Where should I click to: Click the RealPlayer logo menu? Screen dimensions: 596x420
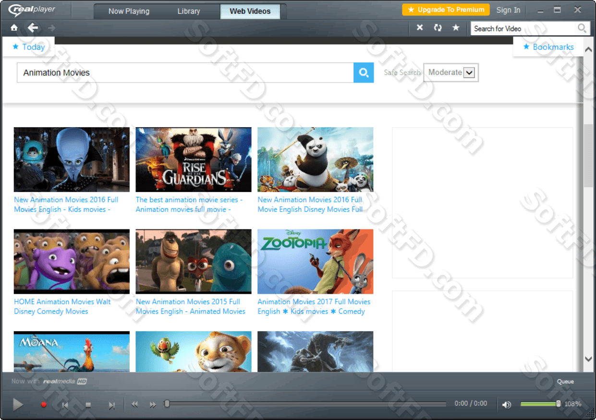click(x=32, y=9)
